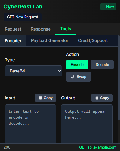This screenshot has width=120, height=151.
Task: Copy the Input text
Action: coord(46,98)
